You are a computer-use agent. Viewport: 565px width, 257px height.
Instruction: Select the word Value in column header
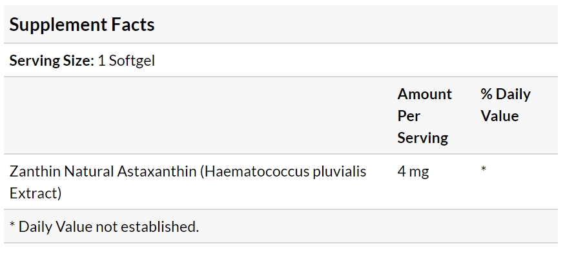pos(499,116)
